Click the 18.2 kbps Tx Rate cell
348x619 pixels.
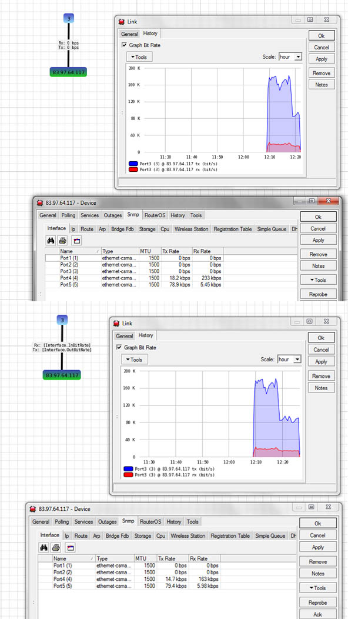(x=176, y=278)
